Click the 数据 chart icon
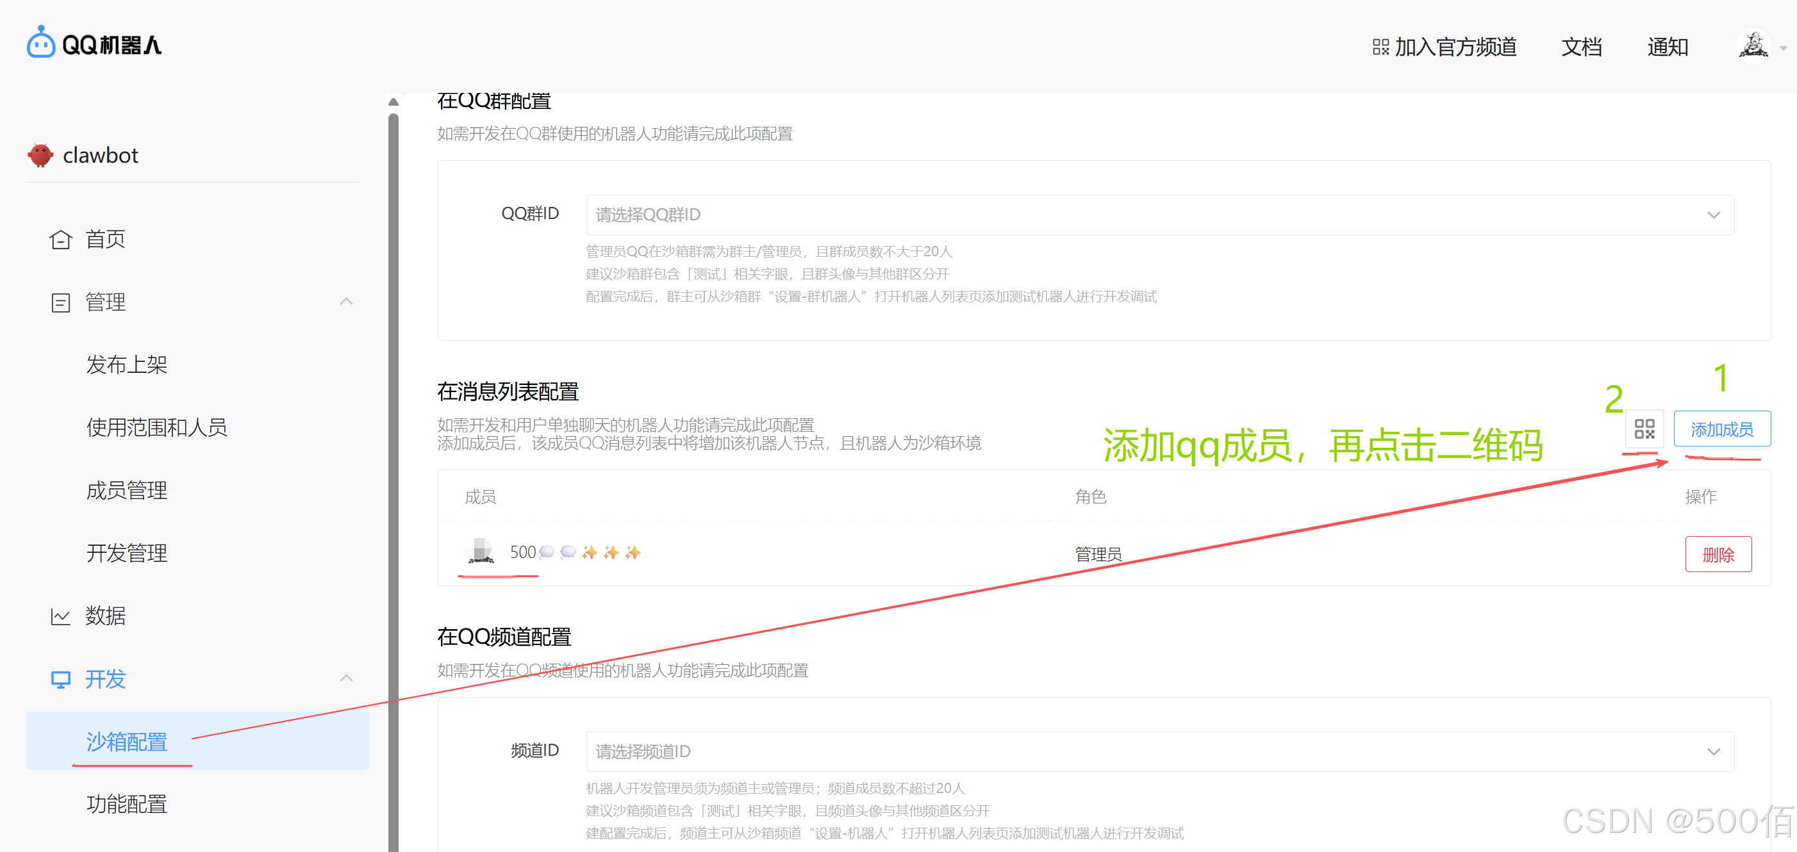 pyautogui.click(x=61, y=616)
